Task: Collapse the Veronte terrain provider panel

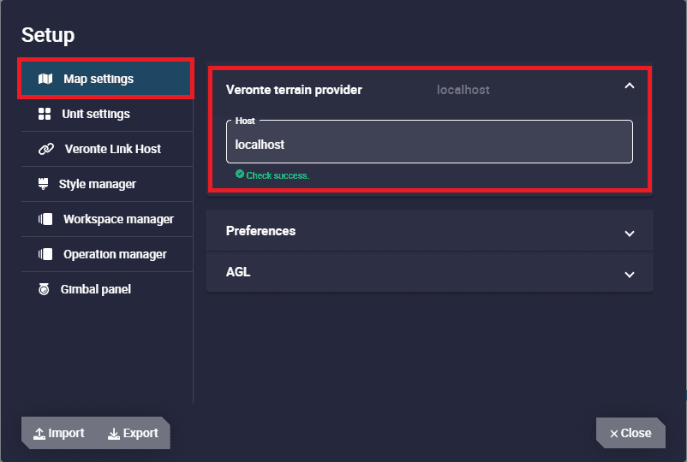Action: 629,86
